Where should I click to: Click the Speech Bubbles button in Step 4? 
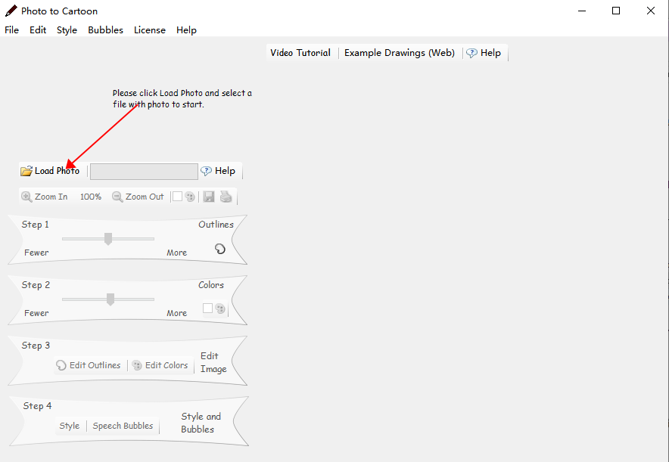pos(123,426)
